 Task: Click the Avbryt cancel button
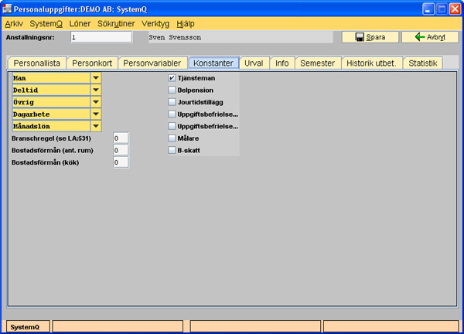coord(429,37)
